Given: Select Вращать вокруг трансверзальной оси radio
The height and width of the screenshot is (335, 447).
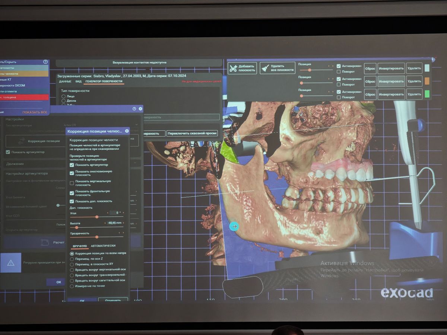Looking at the screenshot, I should pyautogui.click(x=72, y=275).
